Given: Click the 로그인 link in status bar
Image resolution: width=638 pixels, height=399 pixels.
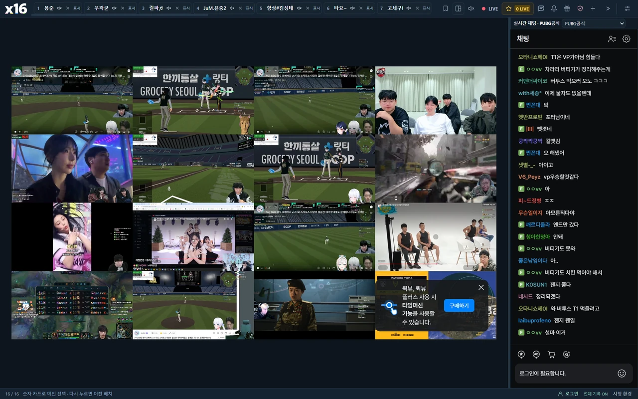Looking at the screenshot, I should [568, 394].
